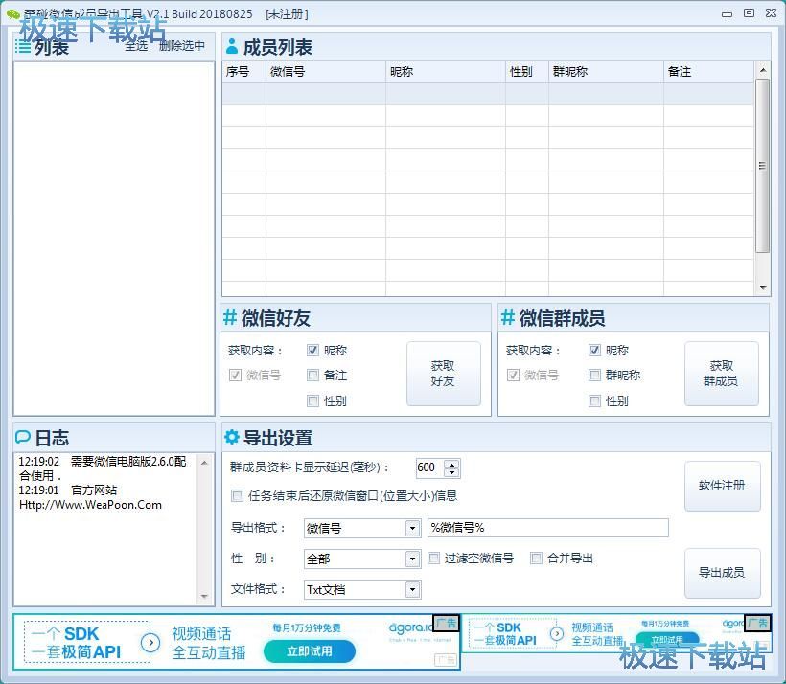The width and height of the screenshot is (786, 684).
Task: Click the 12:19:02 log entry
Action: [x=103, y=468]
